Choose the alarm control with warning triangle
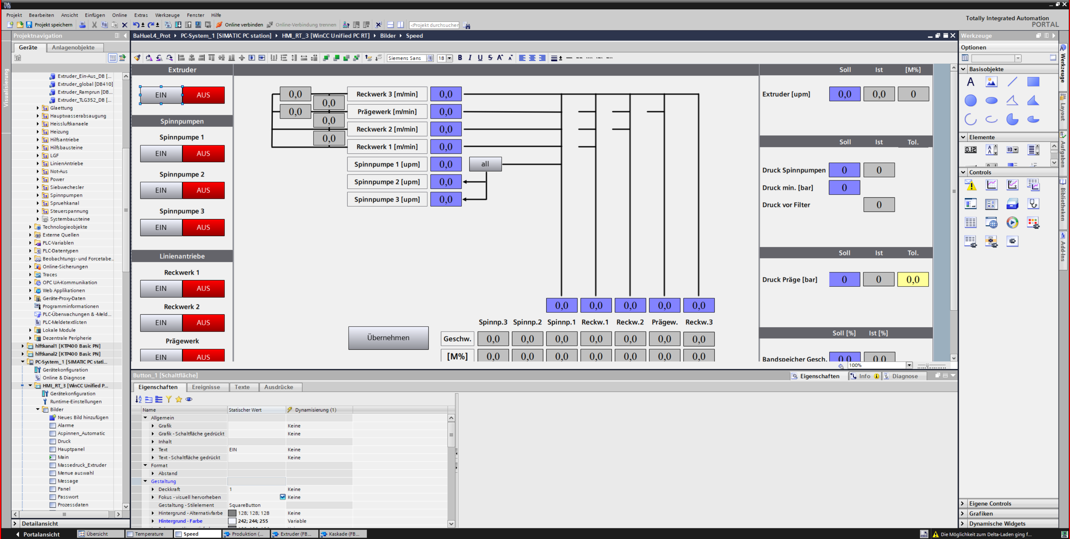Image resolution: width=1070 pixels, height=539 pixels. (x=970, y=185)
